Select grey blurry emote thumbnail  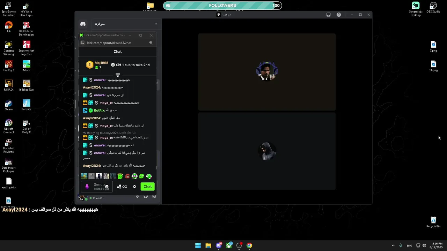[91, 176]
